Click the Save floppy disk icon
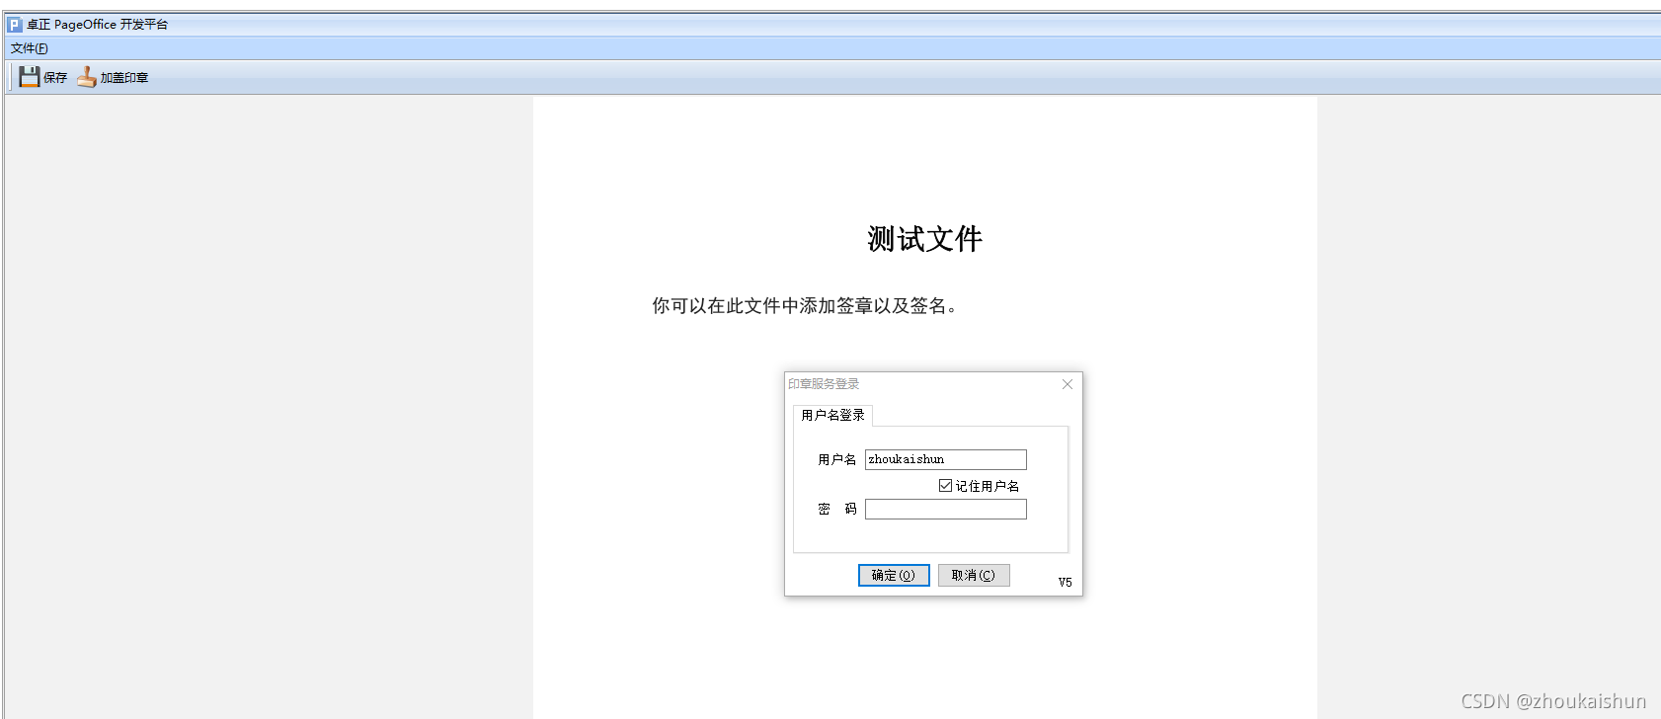 [30, 77]
